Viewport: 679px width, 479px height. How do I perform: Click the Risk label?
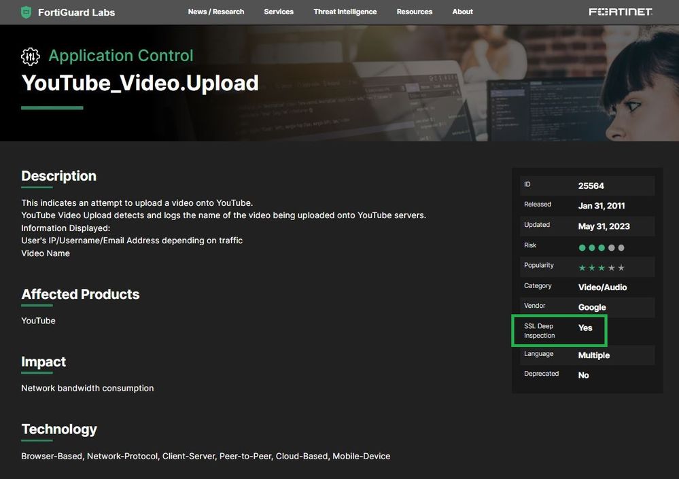click(530, 245)
